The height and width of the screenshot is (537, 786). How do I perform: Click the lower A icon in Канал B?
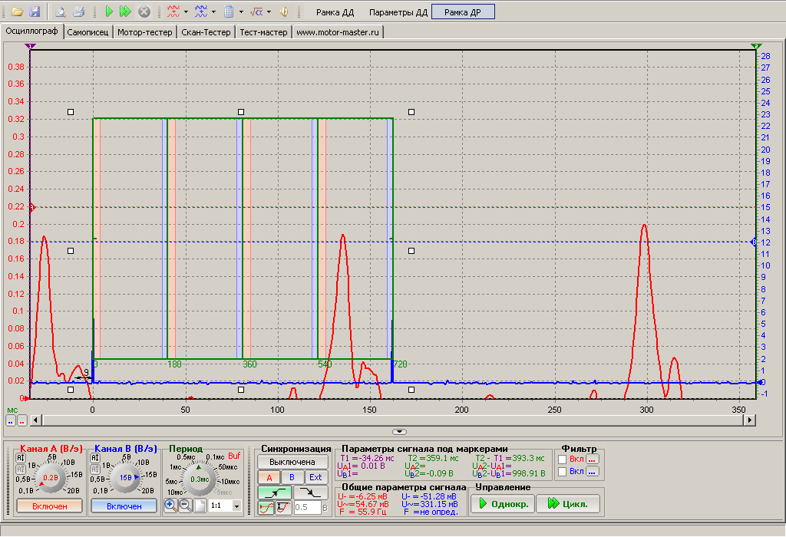tap(94, 469)
